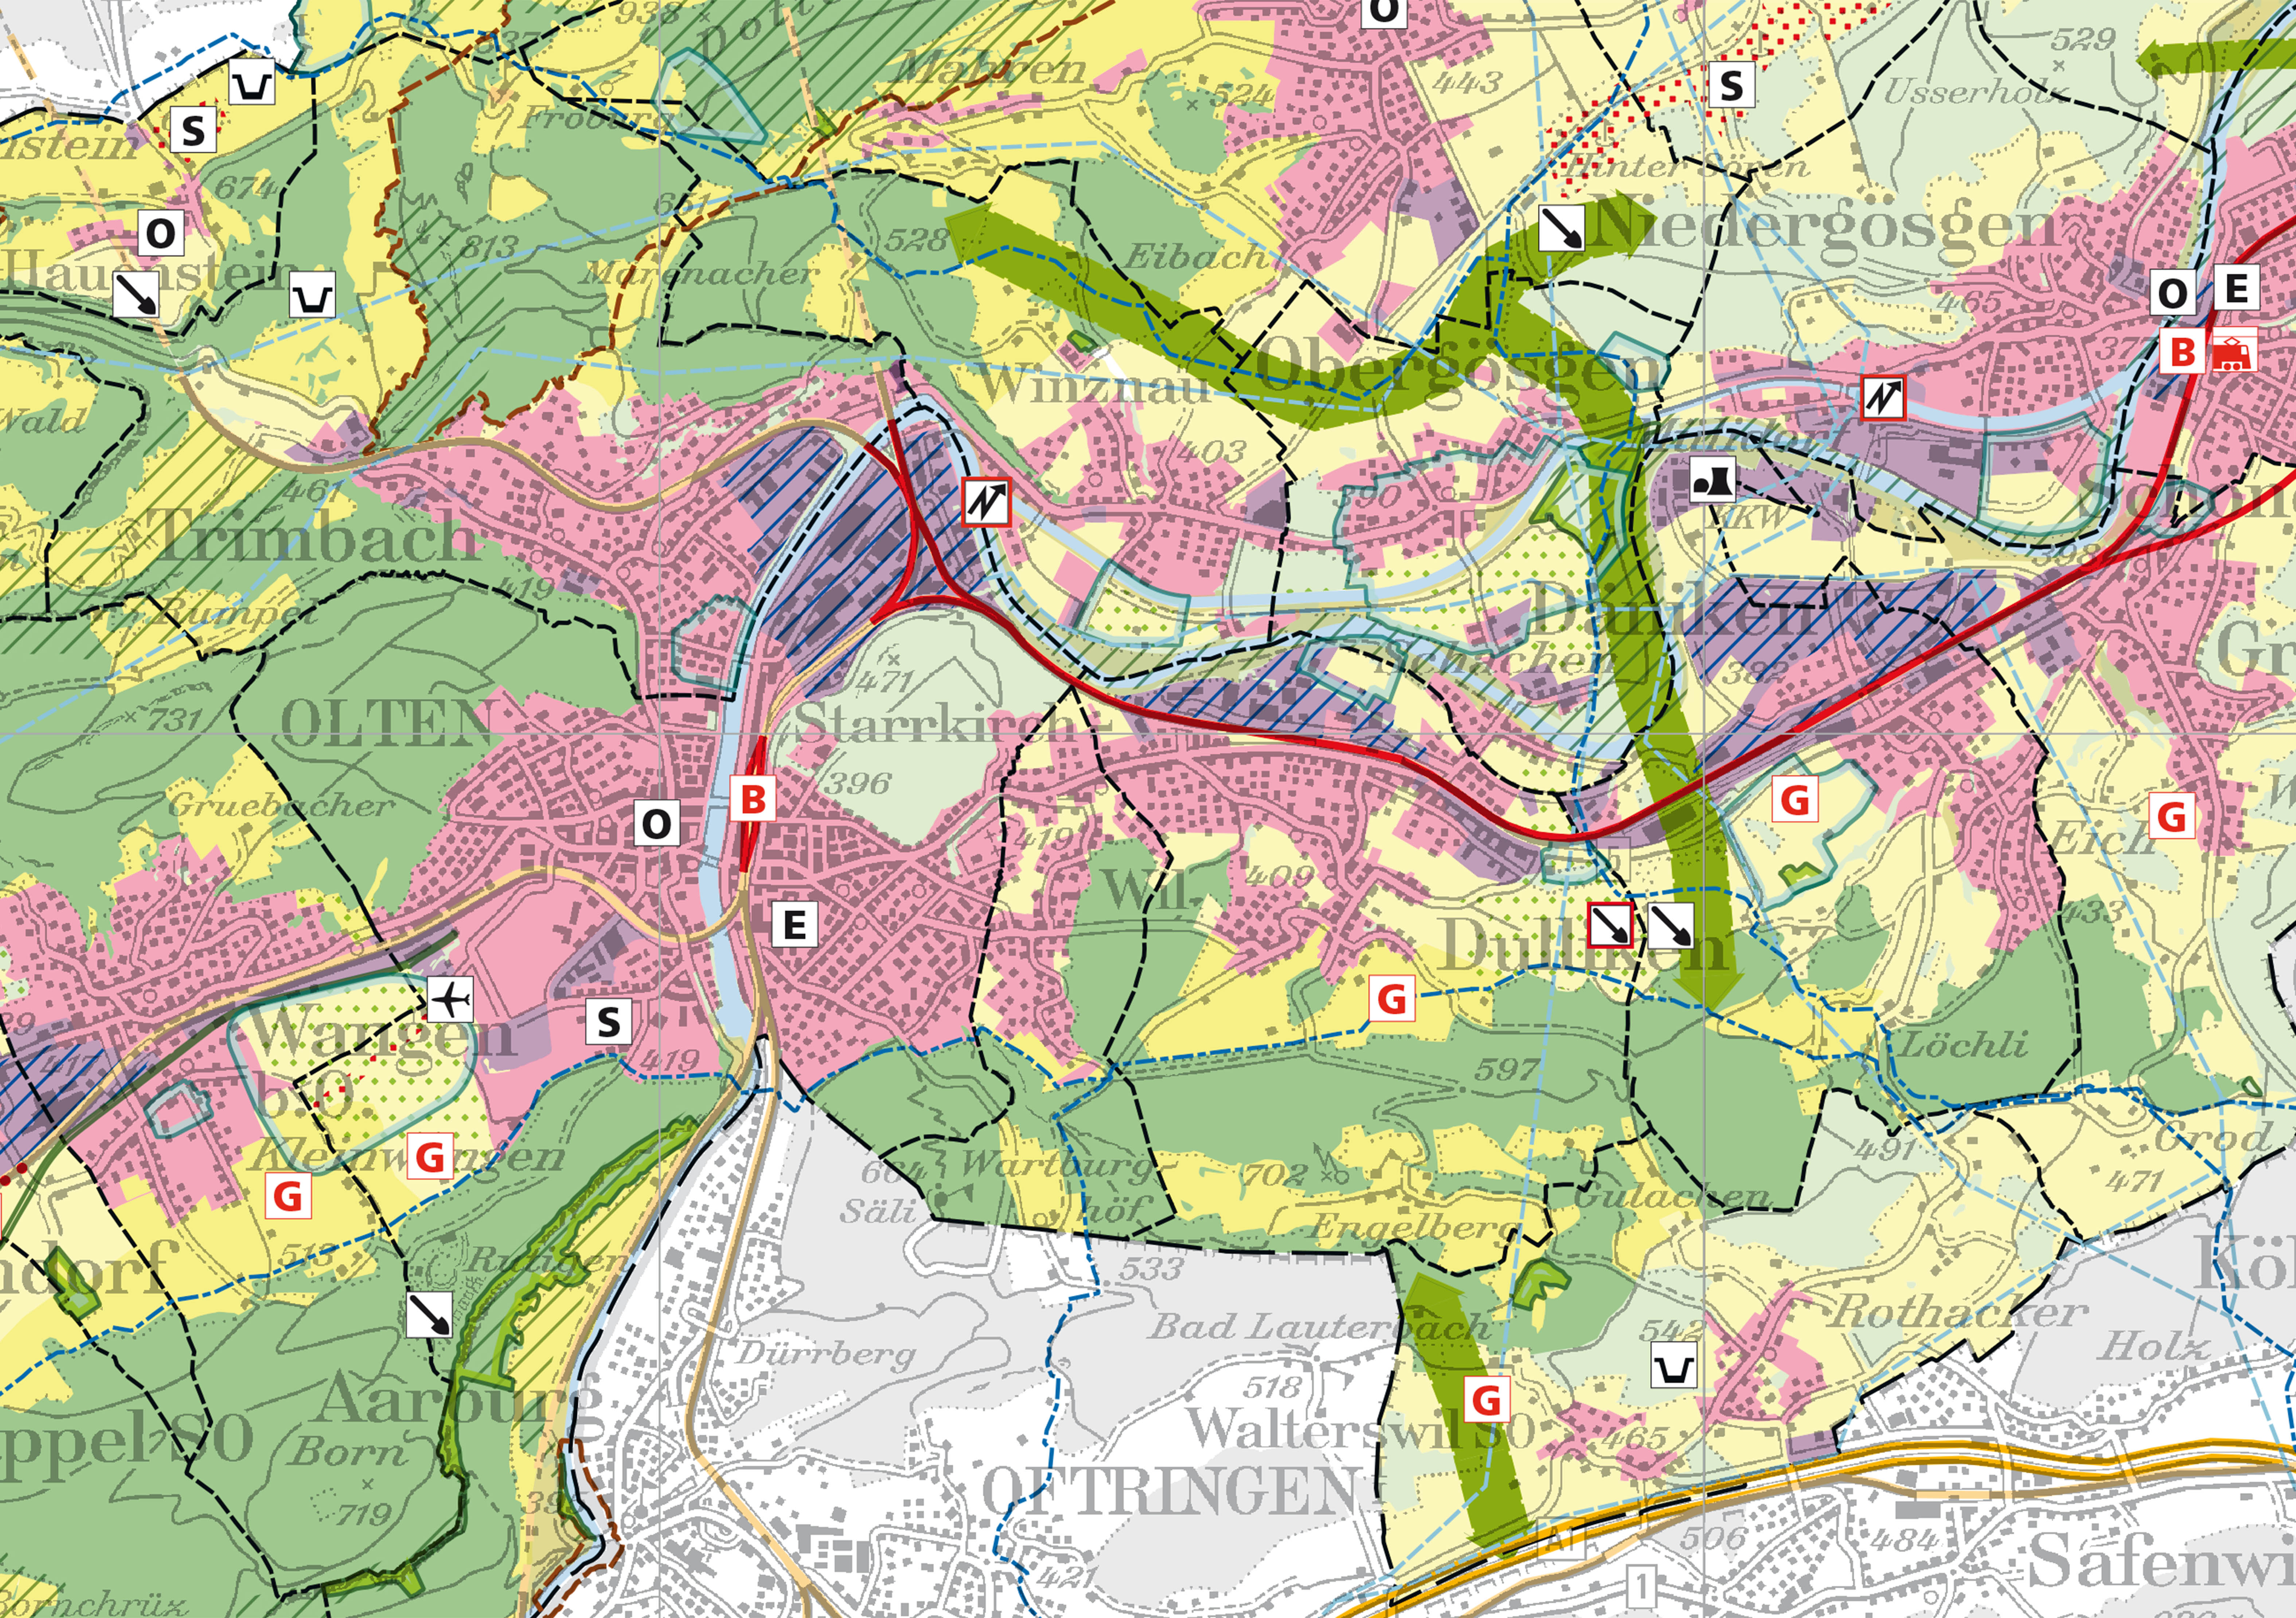Select the S symbol east of Wangen
Image resolution: width=2296 pixels, height=1618 pixels.
(x=608, y=1022)
